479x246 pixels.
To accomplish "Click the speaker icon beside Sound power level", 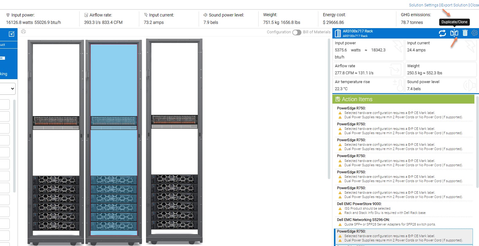I will coord(206,15).
